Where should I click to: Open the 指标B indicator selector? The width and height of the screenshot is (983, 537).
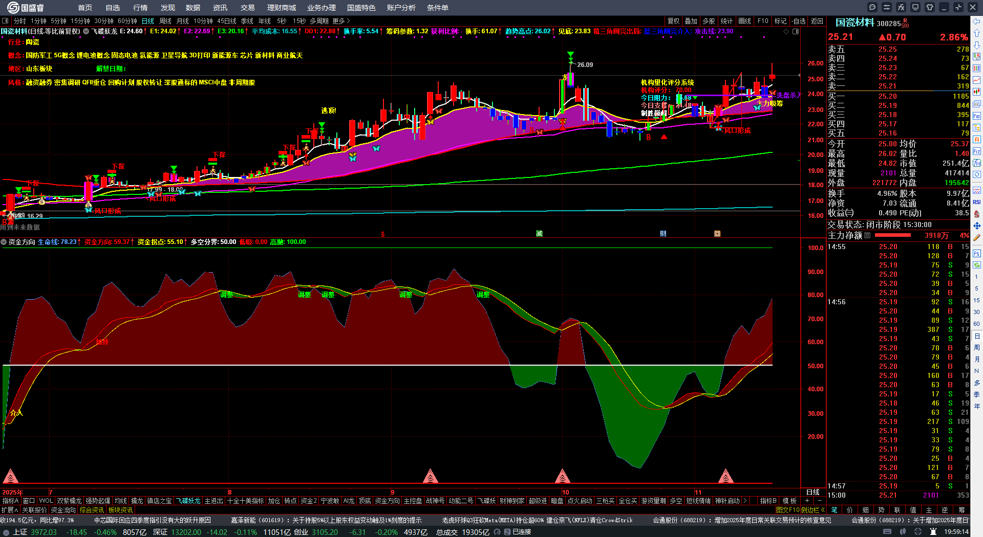point(768,501)
